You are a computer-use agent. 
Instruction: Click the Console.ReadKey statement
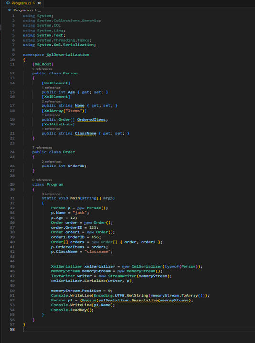(x=72, y=310)
